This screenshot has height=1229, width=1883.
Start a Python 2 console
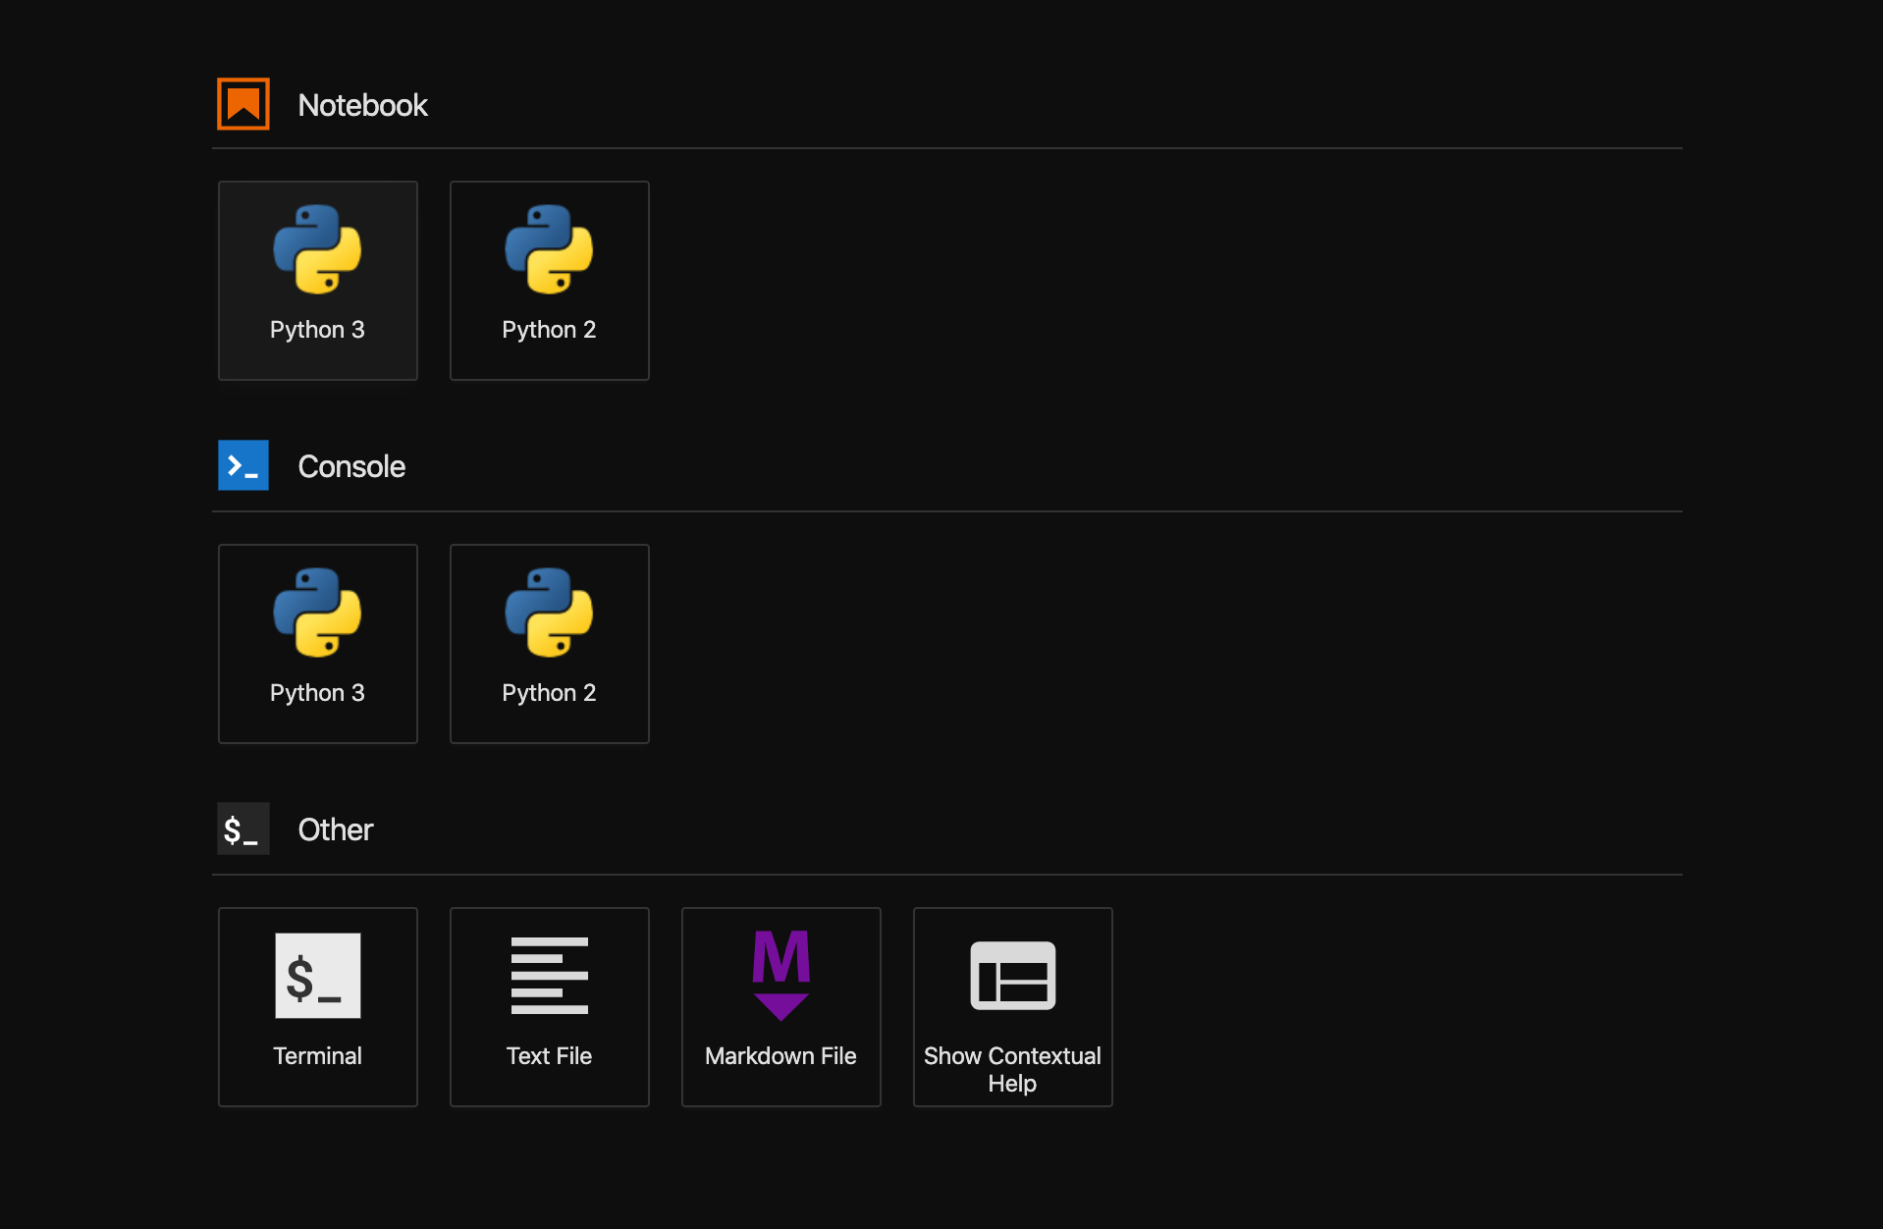point(549,644)
